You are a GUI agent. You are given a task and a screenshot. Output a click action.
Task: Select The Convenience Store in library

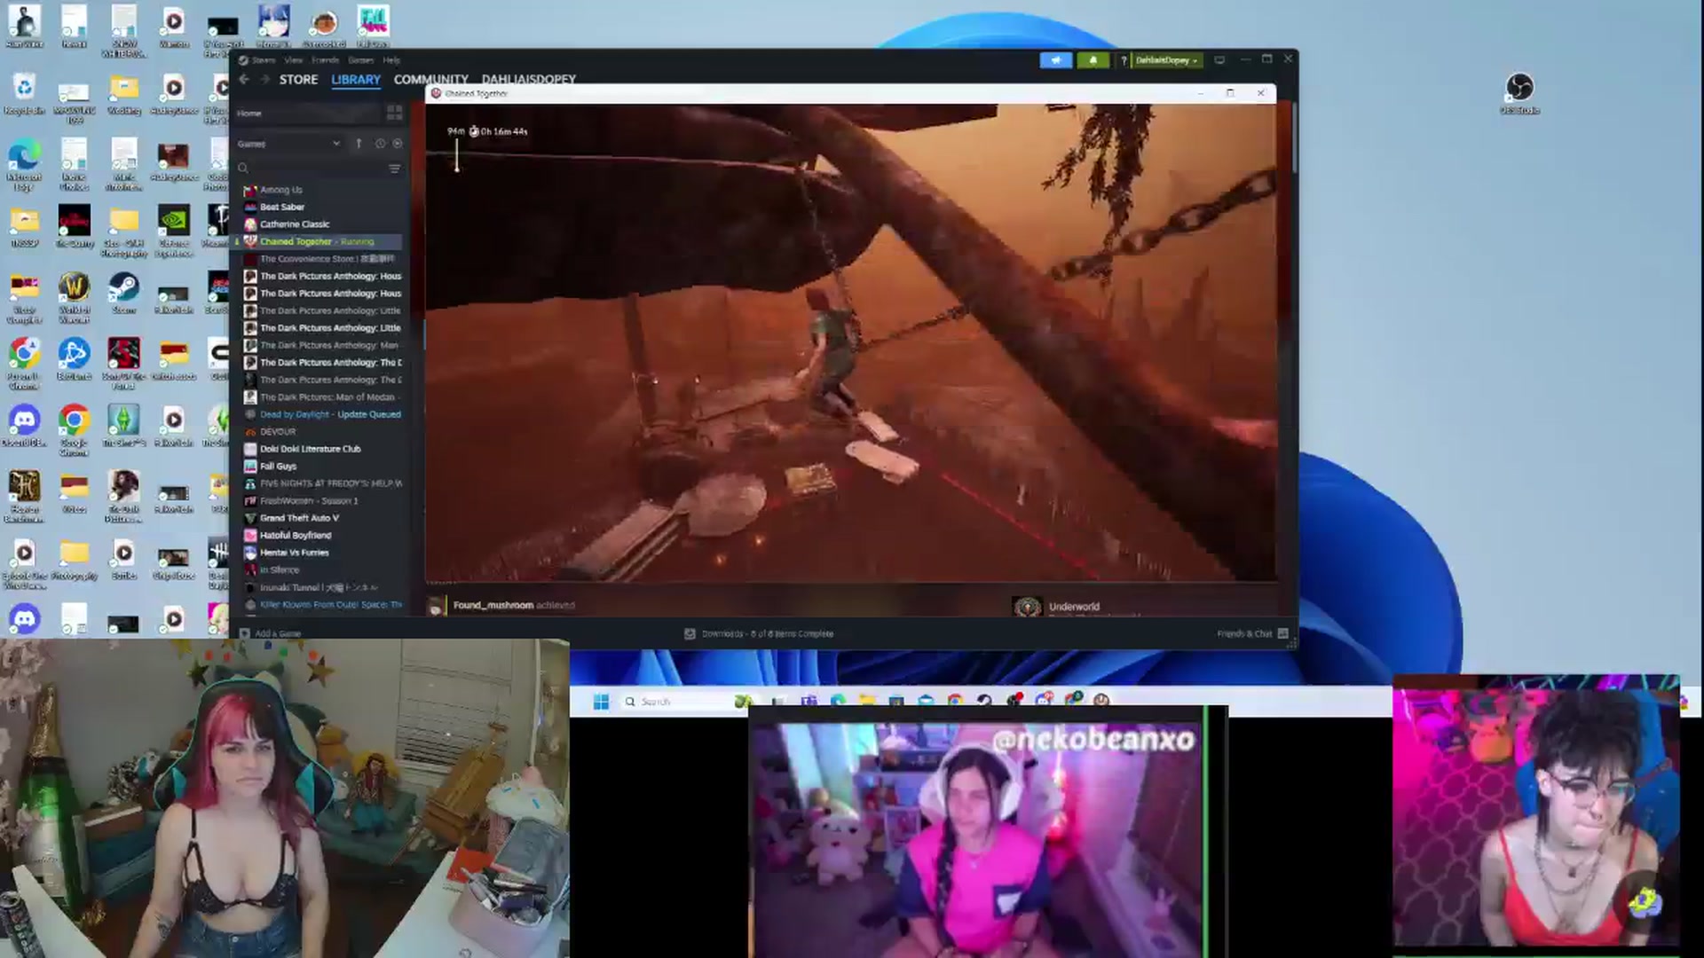[x=319, y=259]
